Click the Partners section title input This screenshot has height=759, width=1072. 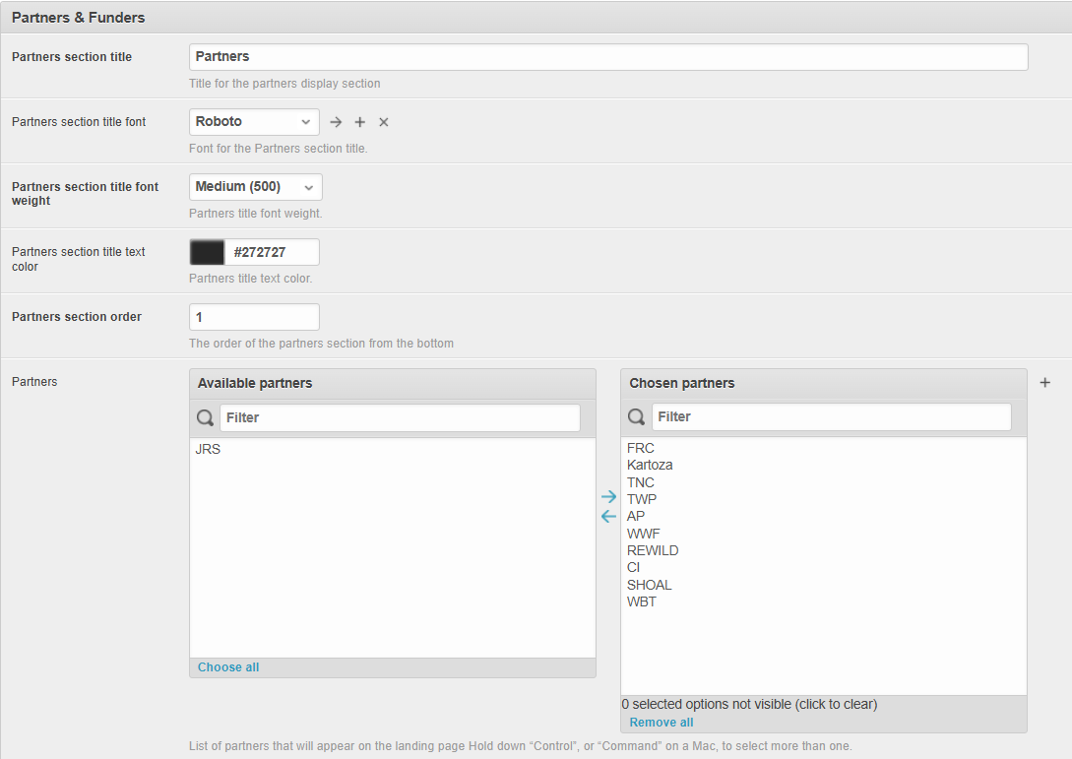point(608,57)
